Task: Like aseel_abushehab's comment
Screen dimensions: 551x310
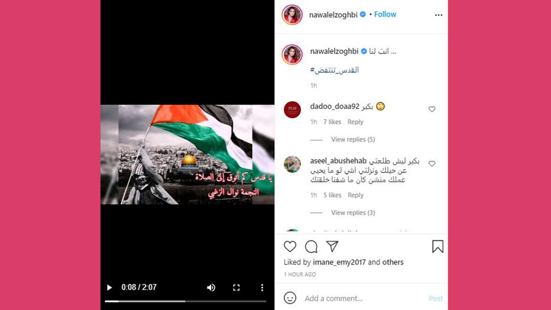Action: point(432,163)
